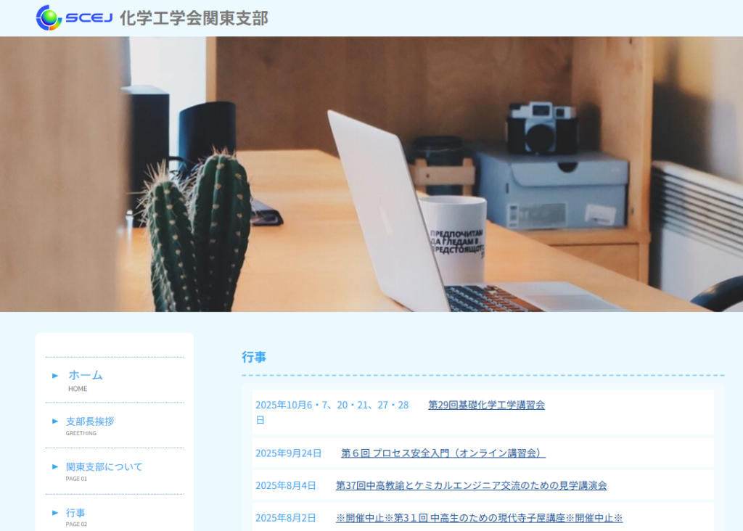Click the blue SCEJ wordmark in header
This screenshot has height=531, width=743.
pos(89,18)
